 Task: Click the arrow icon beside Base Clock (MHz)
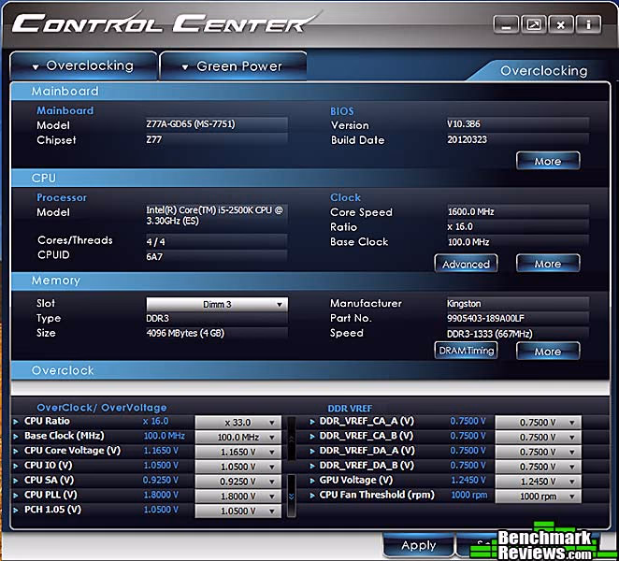pyautogui.click(x=16, y=437)
